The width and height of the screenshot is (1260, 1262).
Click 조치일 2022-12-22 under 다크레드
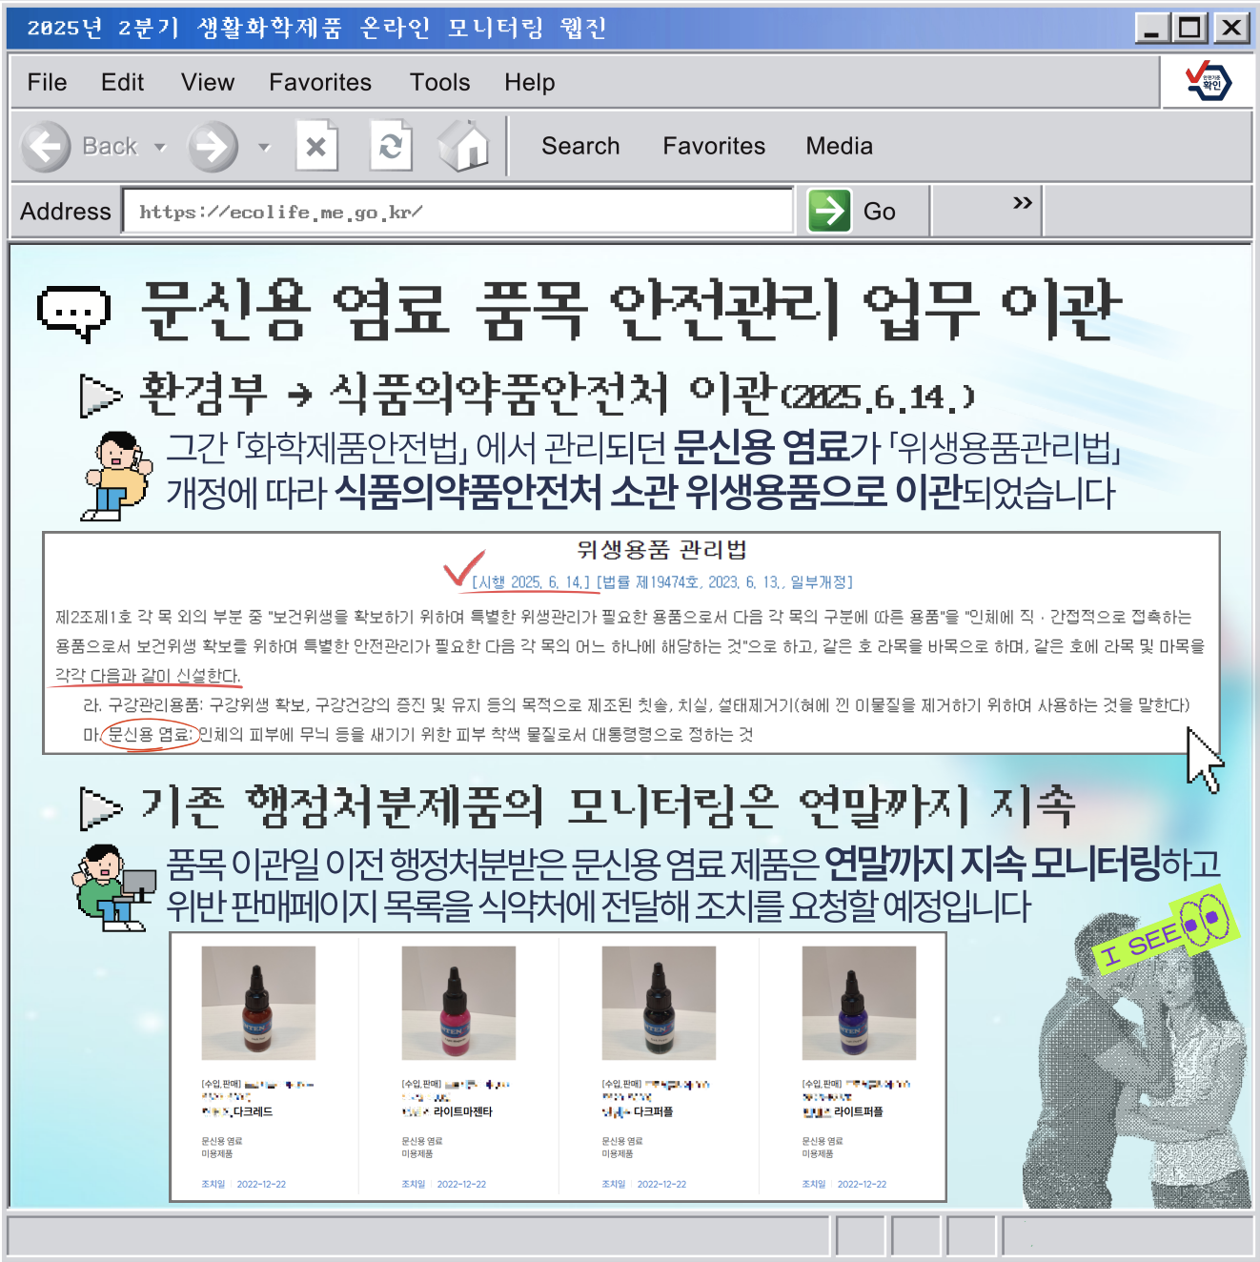tap(244, 1184)
